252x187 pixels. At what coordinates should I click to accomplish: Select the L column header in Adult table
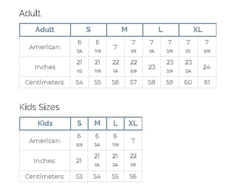161,30
